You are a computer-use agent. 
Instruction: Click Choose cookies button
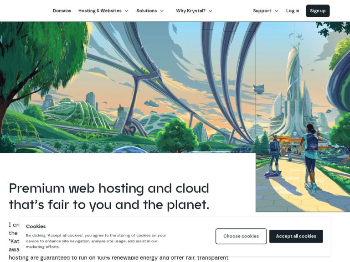coord(241,236)
